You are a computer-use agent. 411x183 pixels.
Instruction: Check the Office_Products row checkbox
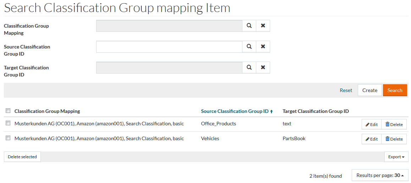(8, 123)
